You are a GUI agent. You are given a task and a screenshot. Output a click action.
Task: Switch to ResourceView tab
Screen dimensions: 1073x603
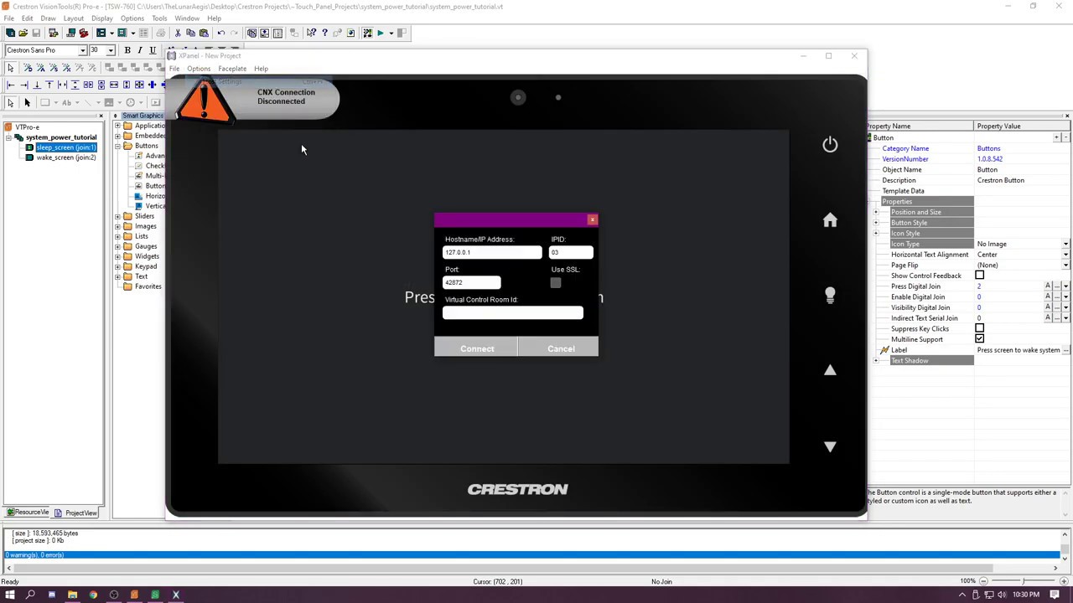pyautogui.click(x=29, y=513)
